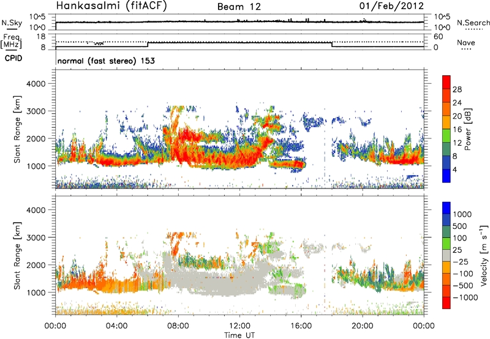Click '4000' tick on power panel range axis
This screenshot has width=490, height=339.
point(36,84)
